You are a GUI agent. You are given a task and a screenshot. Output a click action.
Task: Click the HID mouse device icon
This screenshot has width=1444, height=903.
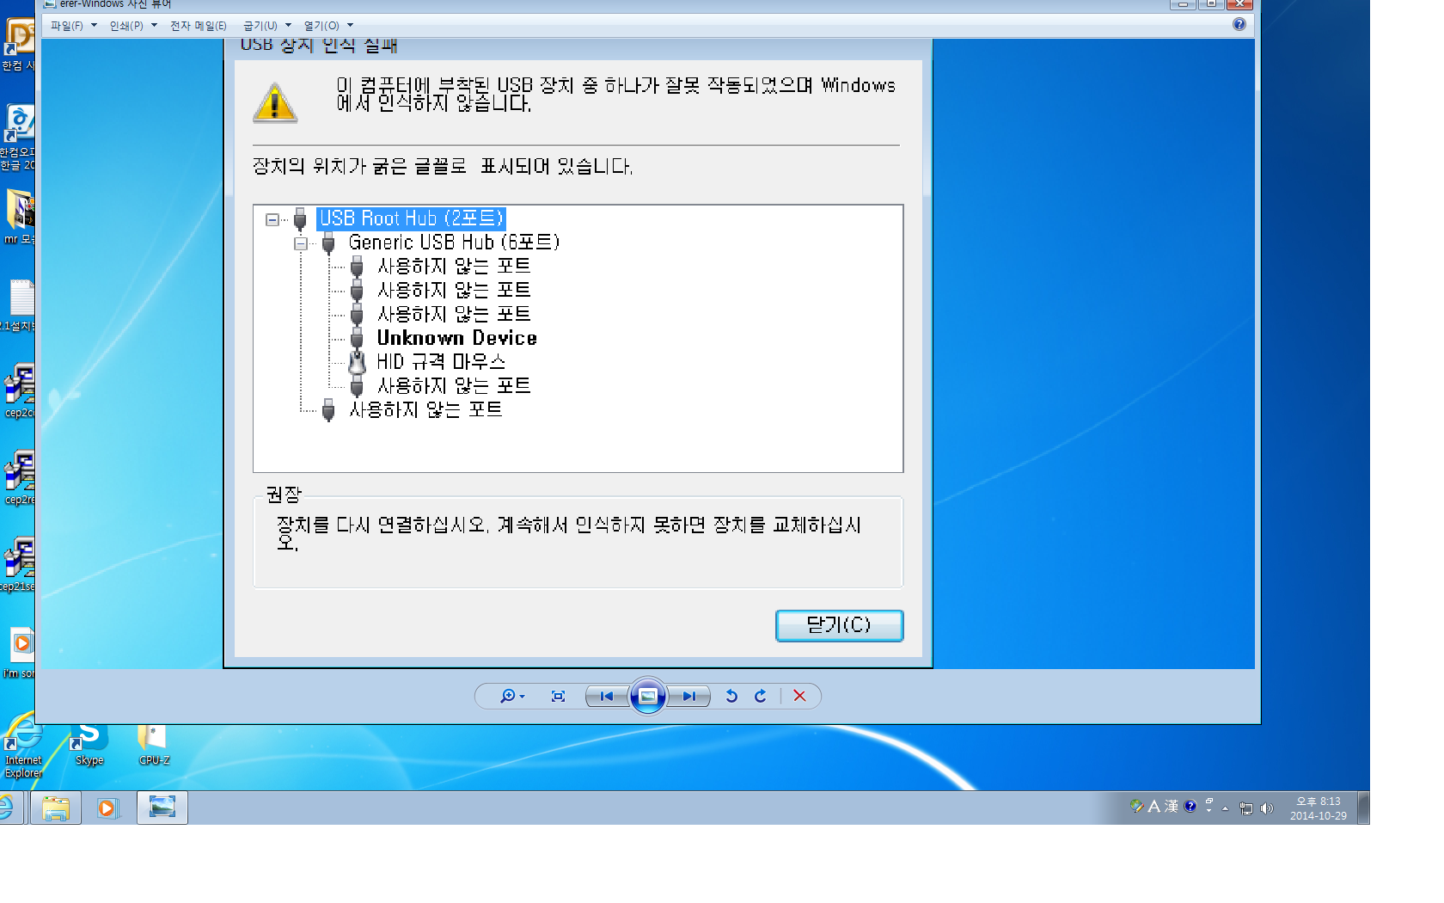(357, 362)
